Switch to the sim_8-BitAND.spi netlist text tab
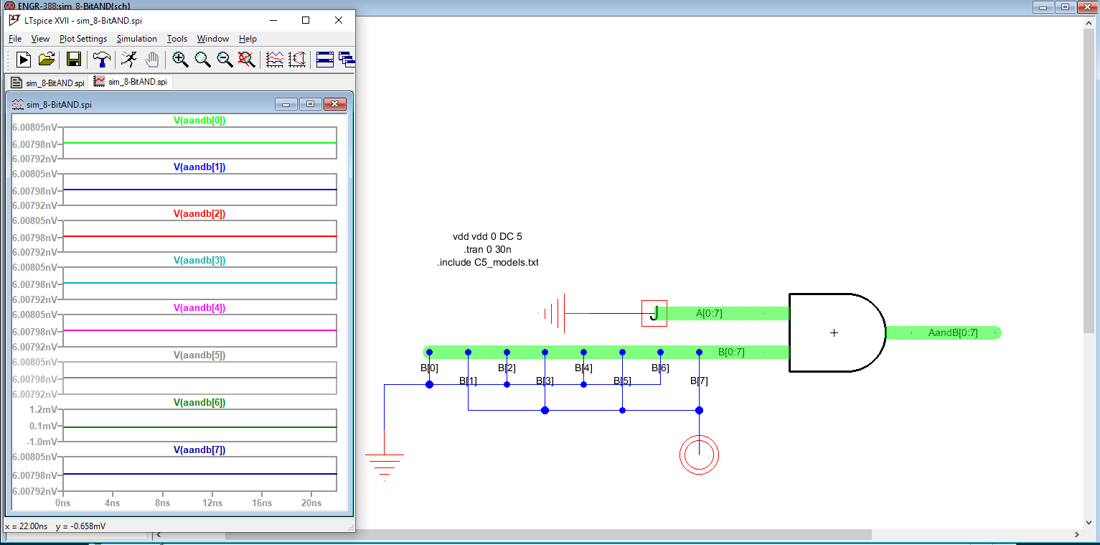Image resolution: width=1100 pixels, height=545 pixels. [47, 83]
